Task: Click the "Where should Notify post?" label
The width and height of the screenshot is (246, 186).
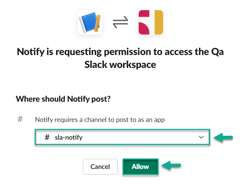Action: point(63,99)
